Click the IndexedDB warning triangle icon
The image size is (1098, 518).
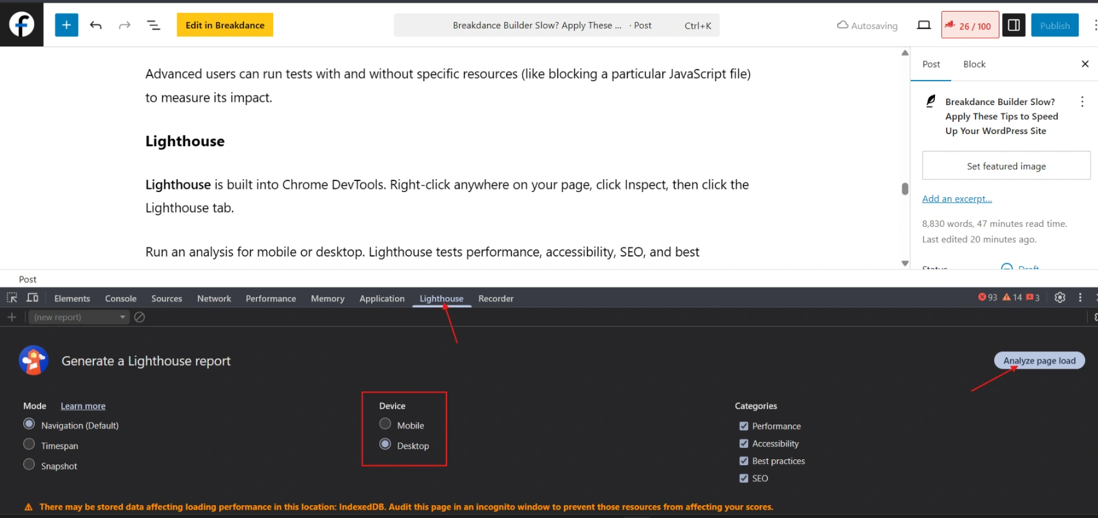tap(28, 507)
